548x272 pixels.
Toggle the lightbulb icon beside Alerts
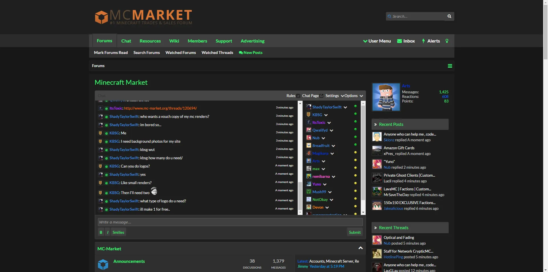(447, 41)
